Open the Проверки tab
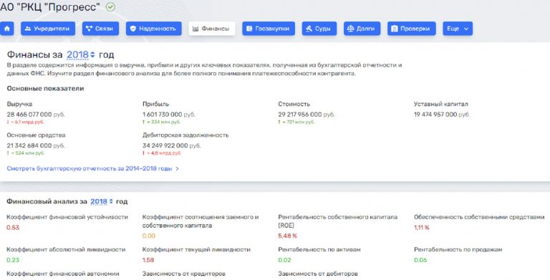The height and width of the screenshot is (280, 550). [412, 29]
